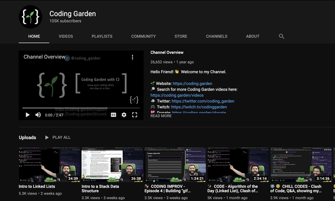The width and height of the screenshot is (335, 201).
Task: Open the Uploads section heading
Action: coord(27,137)
